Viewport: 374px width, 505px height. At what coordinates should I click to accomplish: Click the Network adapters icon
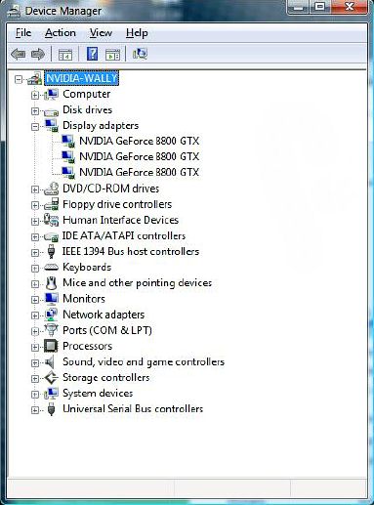click(51, 315)
